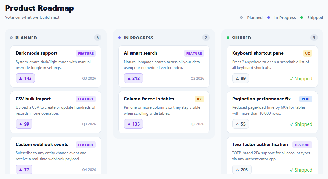Click the PERF tag on Pagination performance fix
Screen dimensions: 328x179
(306, 99)
